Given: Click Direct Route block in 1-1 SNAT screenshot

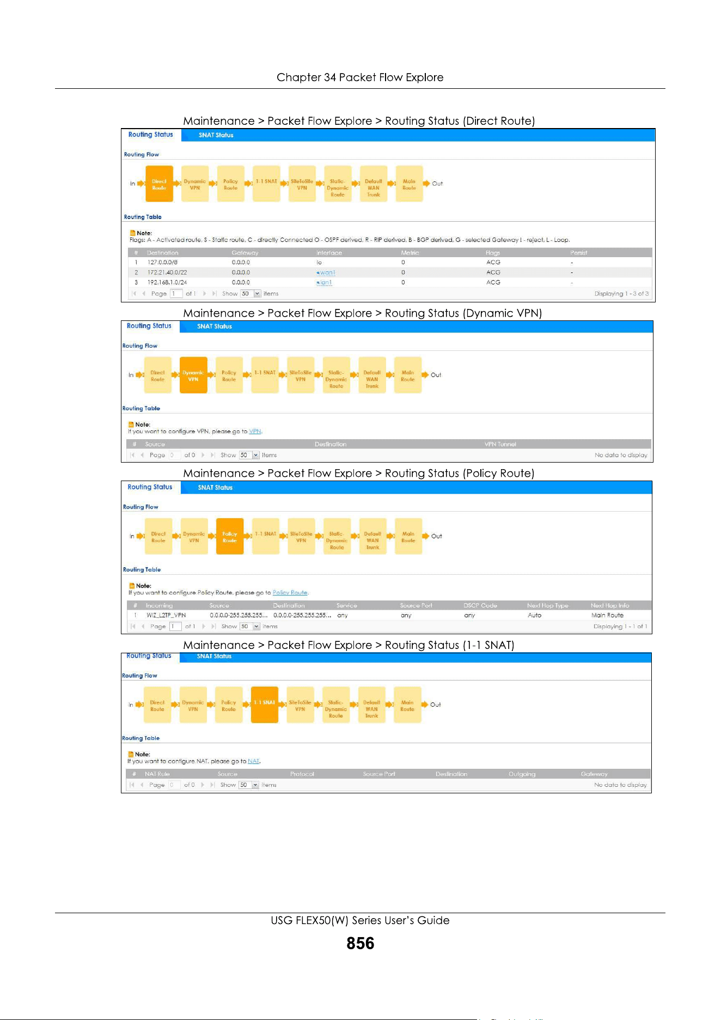Looking at the screenshot, I should (x=157, y=705).
